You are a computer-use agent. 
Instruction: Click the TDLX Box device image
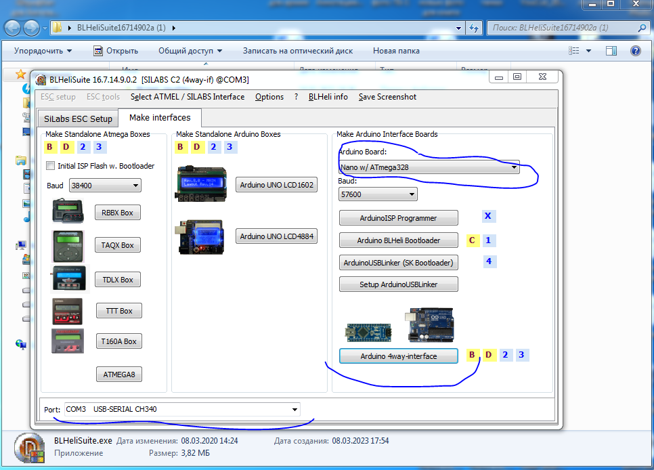(68, 279)
